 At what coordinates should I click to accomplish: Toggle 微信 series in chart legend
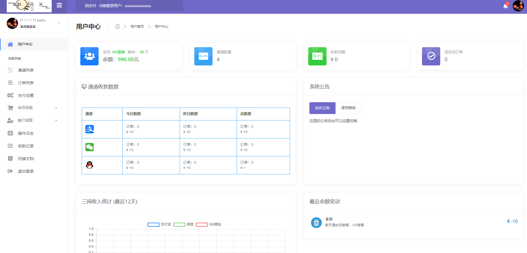pos(183,224)
